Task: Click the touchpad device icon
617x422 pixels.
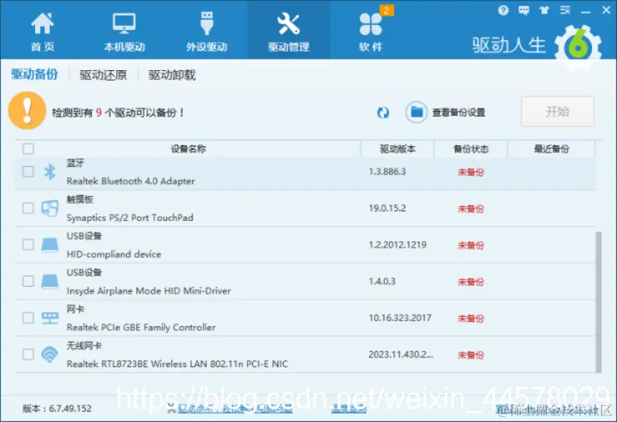Action: click(50, 208)
